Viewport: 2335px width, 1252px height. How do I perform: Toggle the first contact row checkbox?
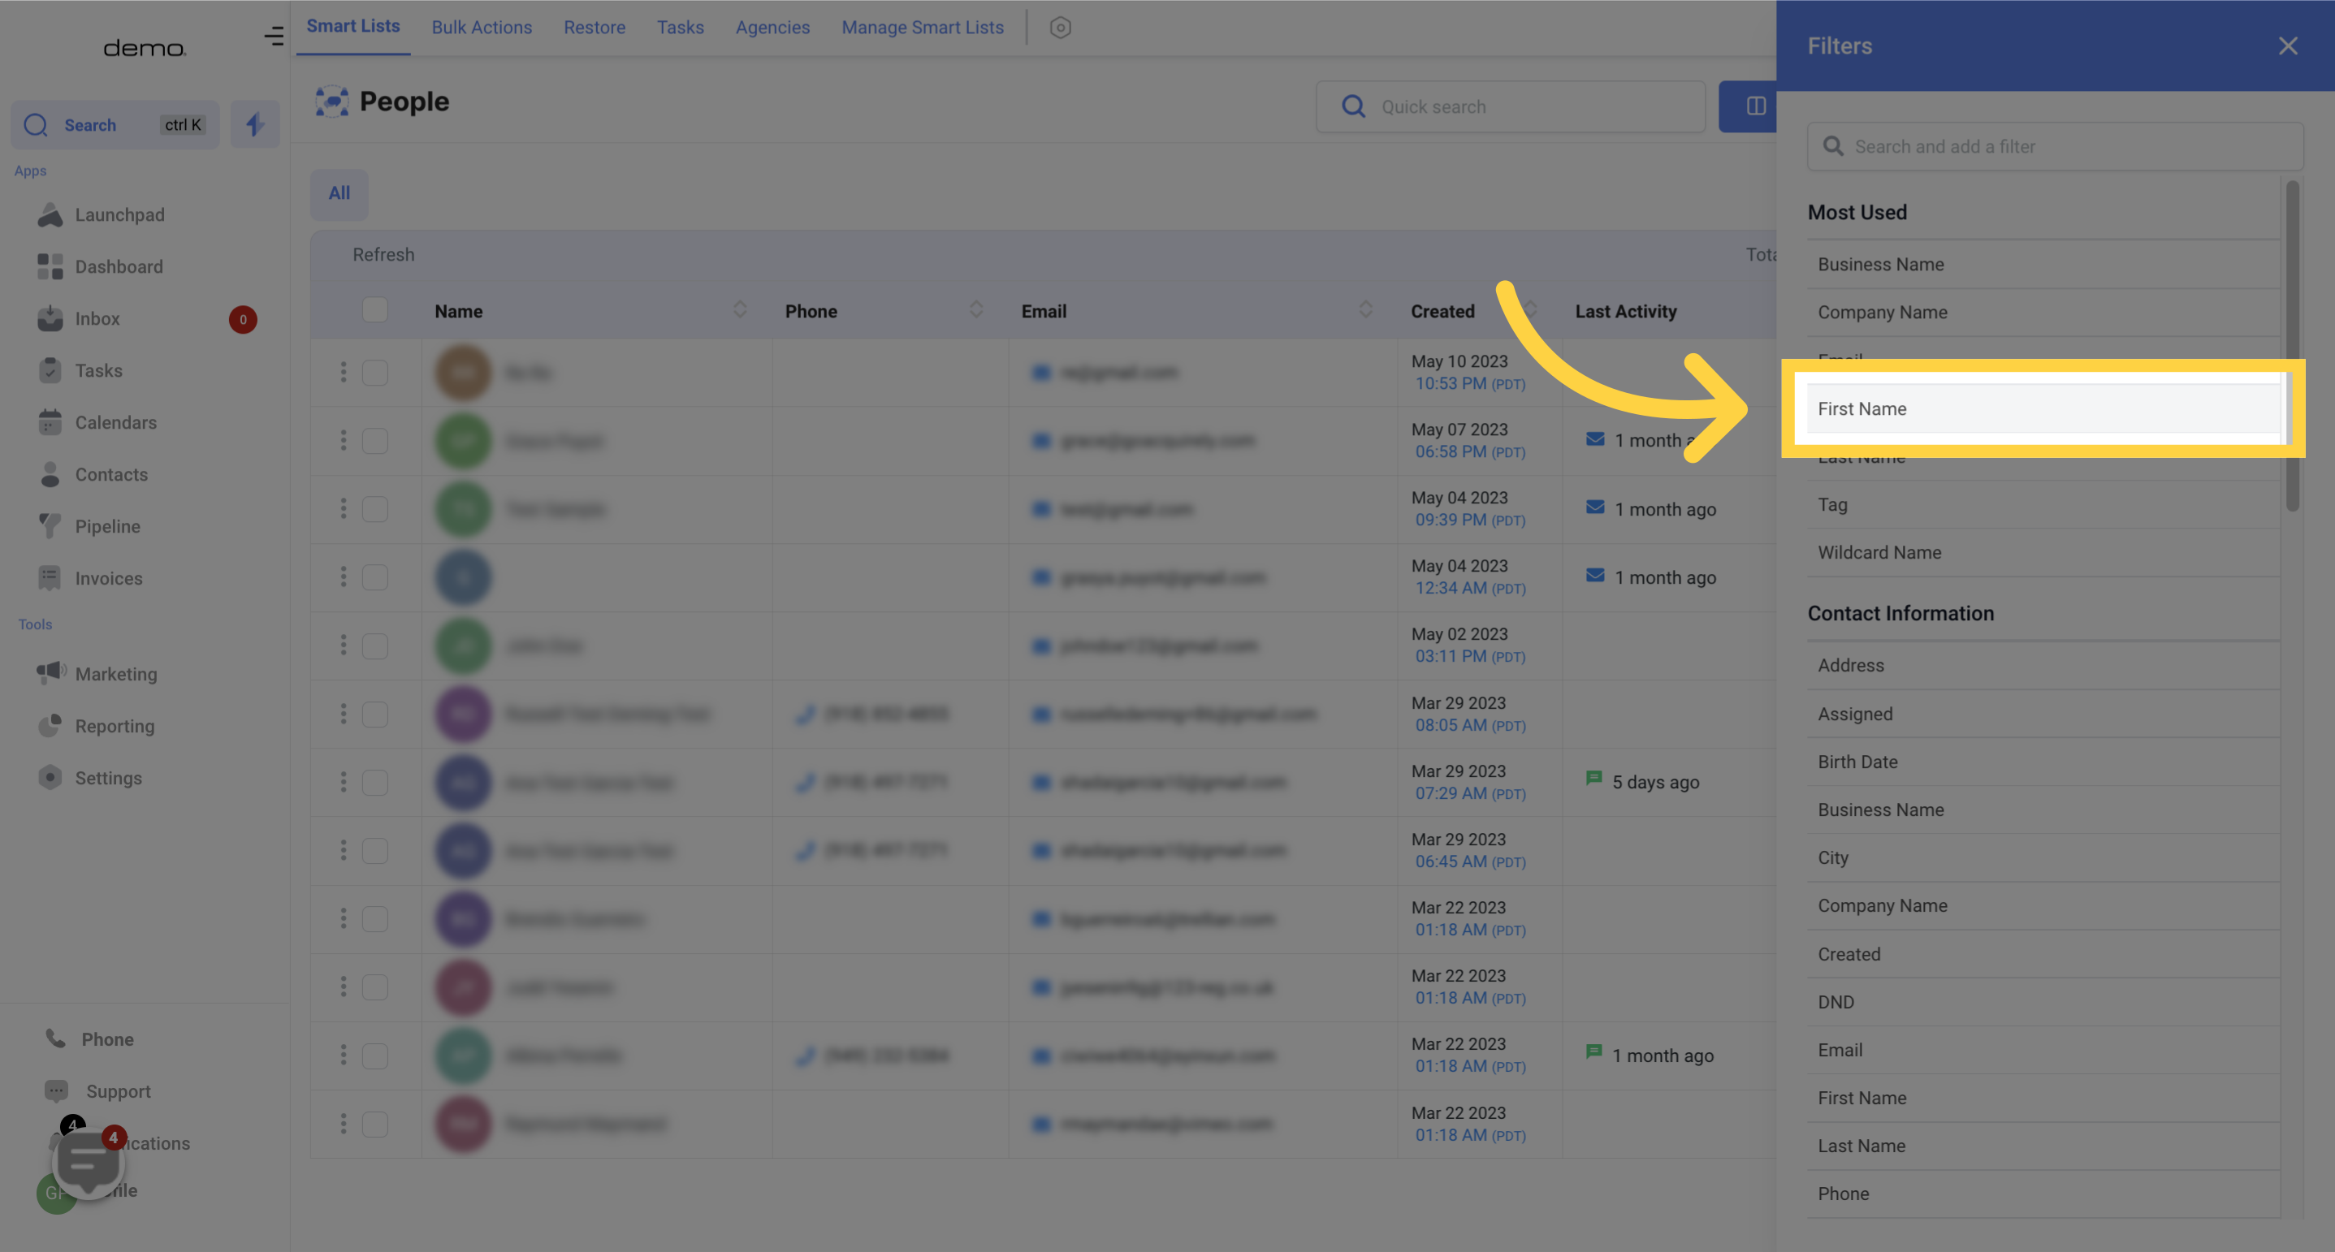tap(375, 372)
